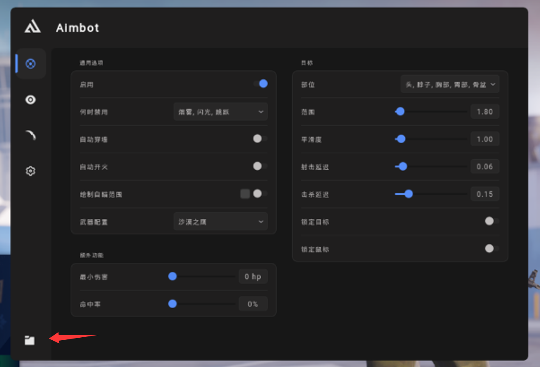Image resolution: width=540 pixels, height=367 pixels.
Task: Switch on the 锁定鼠标 toggle
Action: click(492, 248)
